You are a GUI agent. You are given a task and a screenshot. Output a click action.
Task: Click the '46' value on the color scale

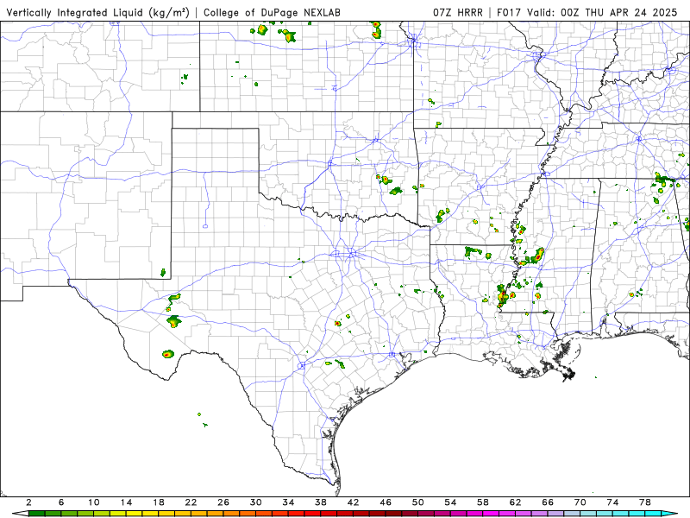[386, 502]
